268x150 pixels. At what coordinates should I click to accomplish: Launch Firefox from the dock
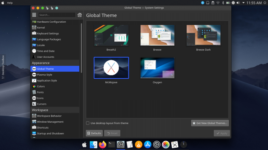(102, 144)
